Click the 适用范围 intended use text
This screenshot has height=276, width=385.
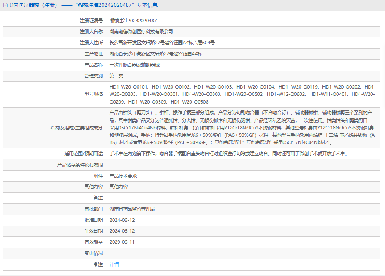coord(228,153)
